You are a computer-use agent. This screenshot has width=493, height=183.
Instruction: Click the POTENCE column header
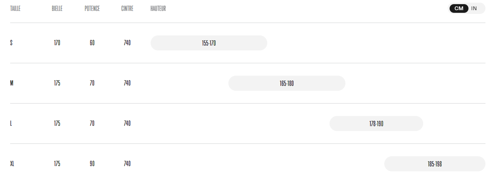coord(92,9)
